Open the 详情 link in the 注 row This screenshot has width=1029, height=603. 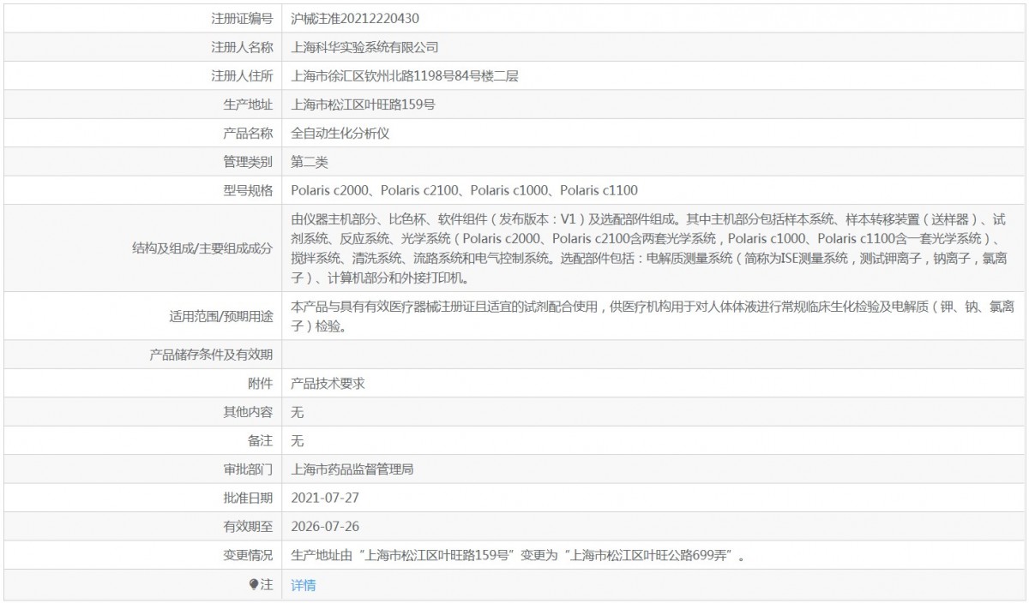[304, 585]
